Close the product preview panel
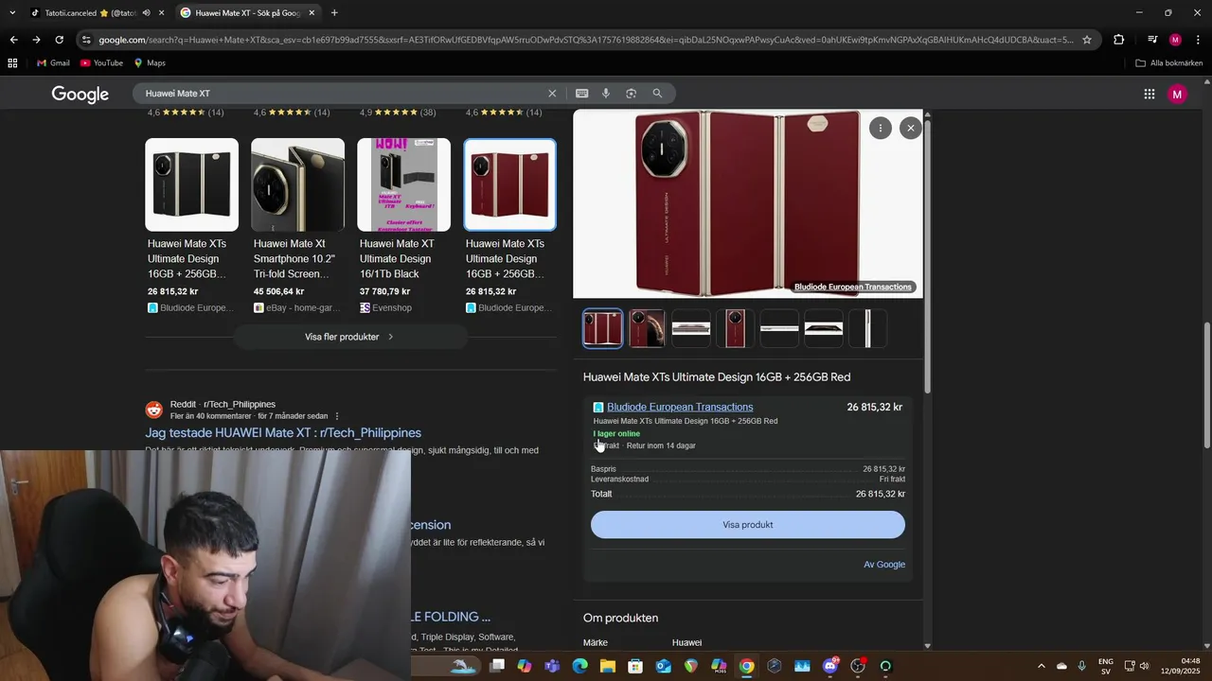 [x=910, y=128]
